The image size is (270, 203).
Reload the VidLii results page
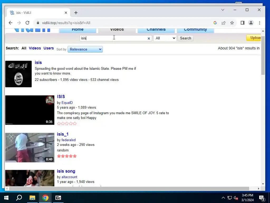27,23
